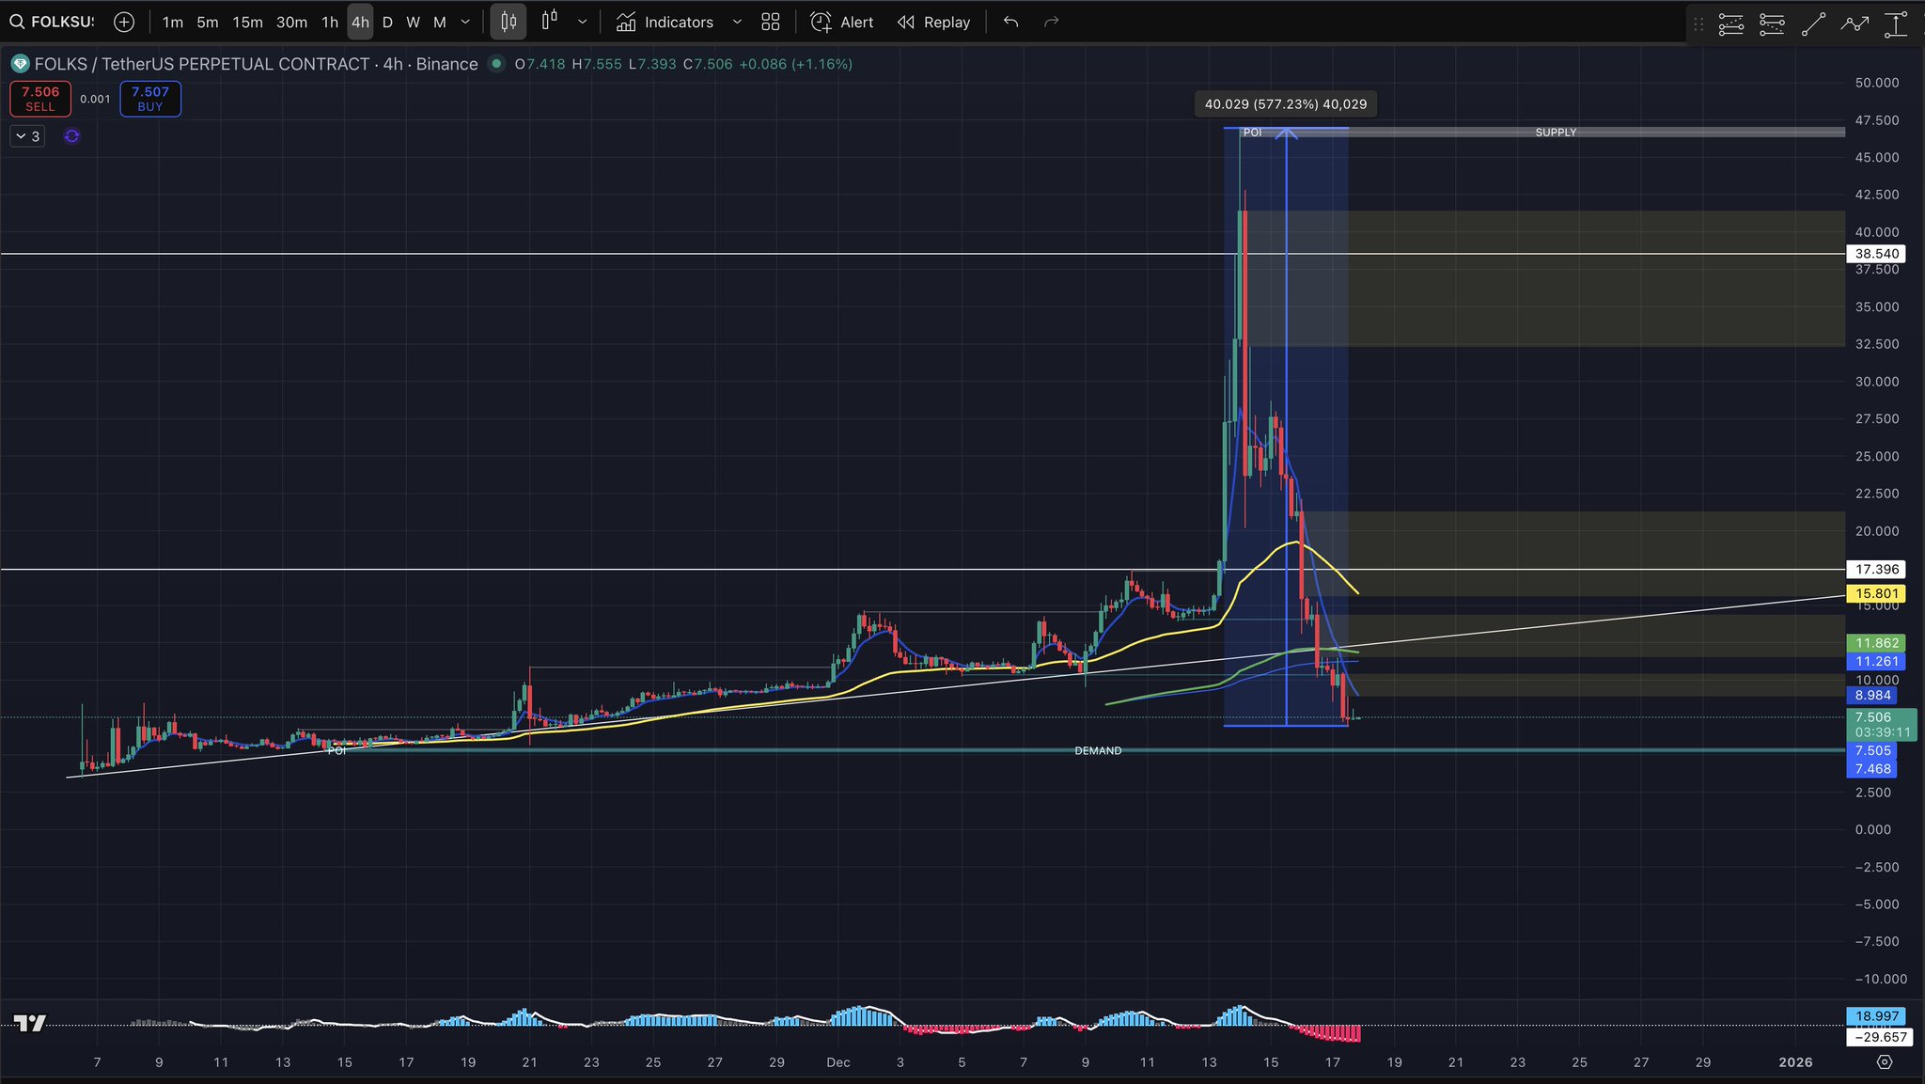Open chart settings gear at bottom right
This screenshot has width=1925, height=1084.
(1884, 1061)
